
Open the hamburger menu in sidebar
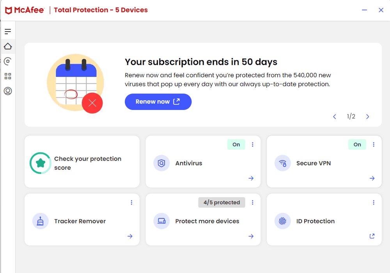8,31
